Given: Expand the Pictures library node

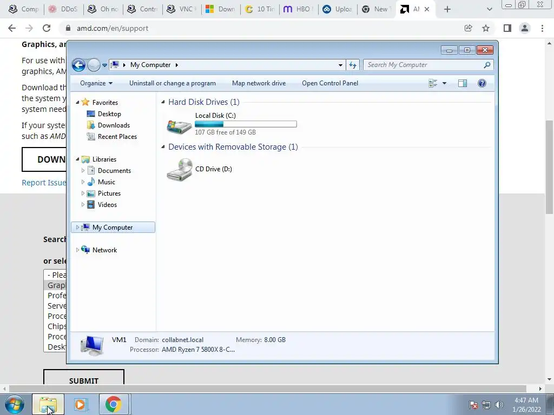Looking at the screenshot, I should click(x=83, y=193).
